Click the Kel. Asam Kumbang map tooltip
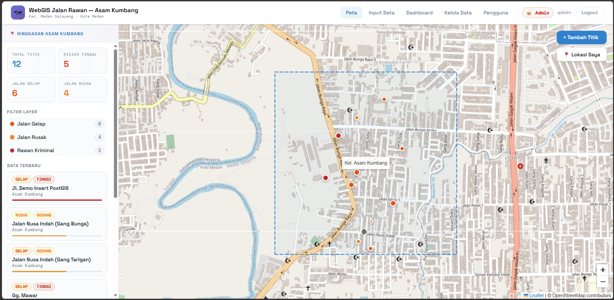The height and width of the screenshot is (300, 614). click(x=366, y=163)
